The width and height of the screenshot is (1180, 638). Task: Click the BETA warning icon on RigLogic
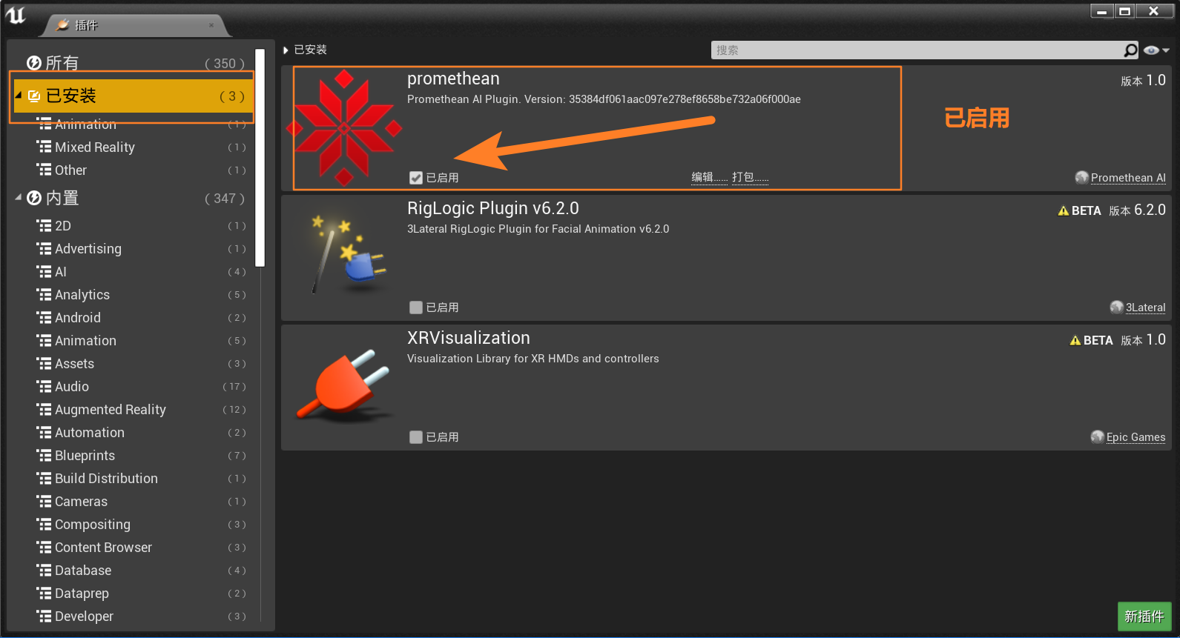(1064, 210)
